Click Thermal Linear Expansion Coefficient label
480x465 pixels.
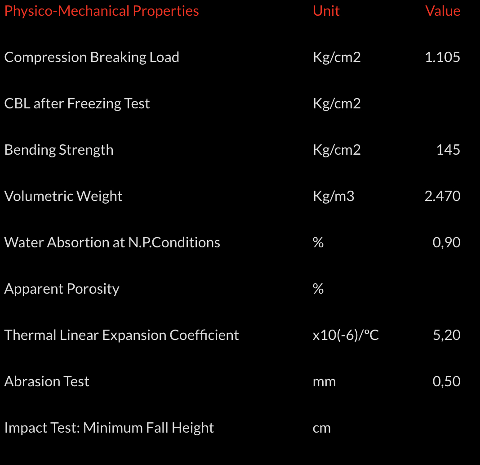[121, 335]
